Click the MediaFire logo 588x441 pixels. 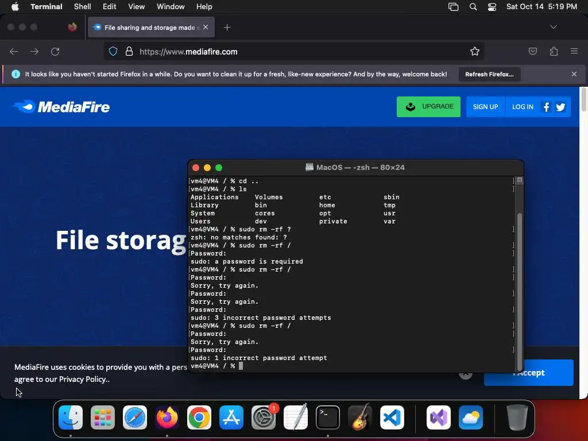pyautogui.click(x=61, y=107)
